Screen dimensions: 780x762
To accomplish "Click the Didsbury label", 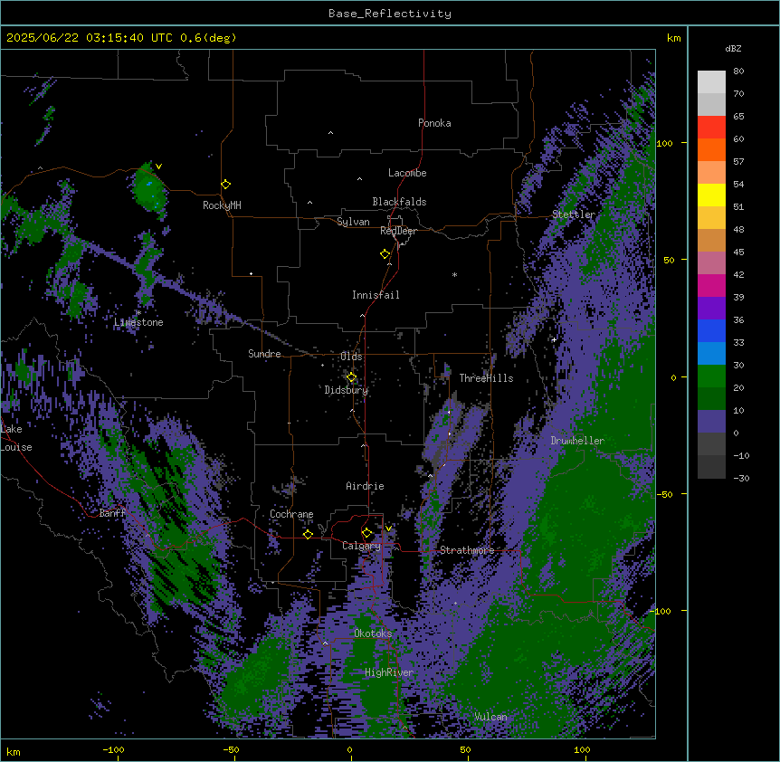I will click(346, 390).
